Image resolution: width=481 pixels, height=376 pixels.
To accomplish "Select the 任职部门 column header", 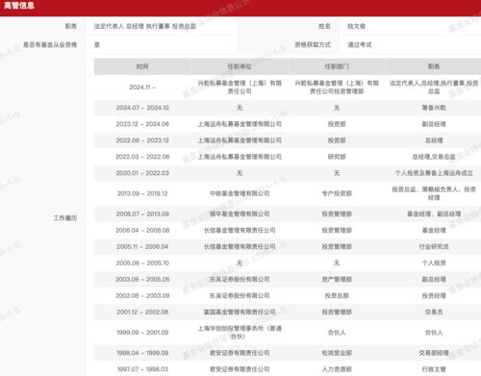I will (x=337, y=66).
